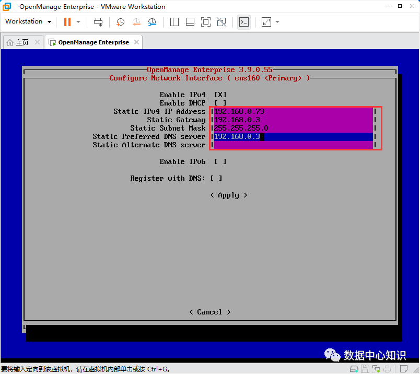Toggle the Enable IPv4 checkbox
This screenshot has height=374, width=420.
[x=220, y=95]
